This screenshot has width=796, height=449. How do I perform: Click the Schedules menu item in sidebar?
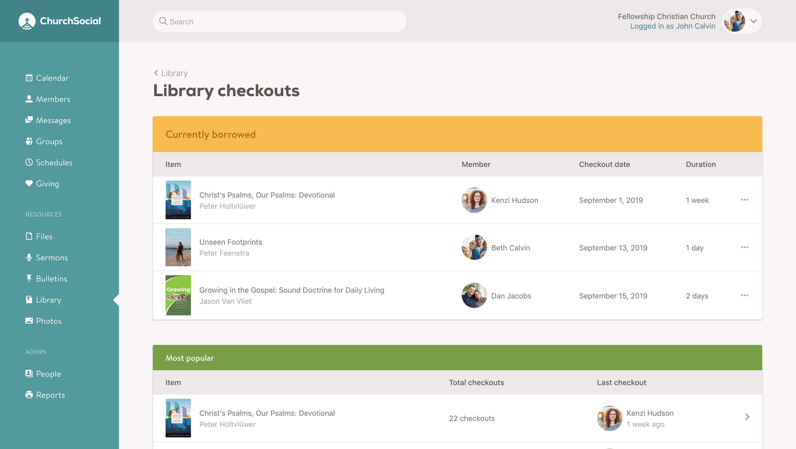point(55,162)
